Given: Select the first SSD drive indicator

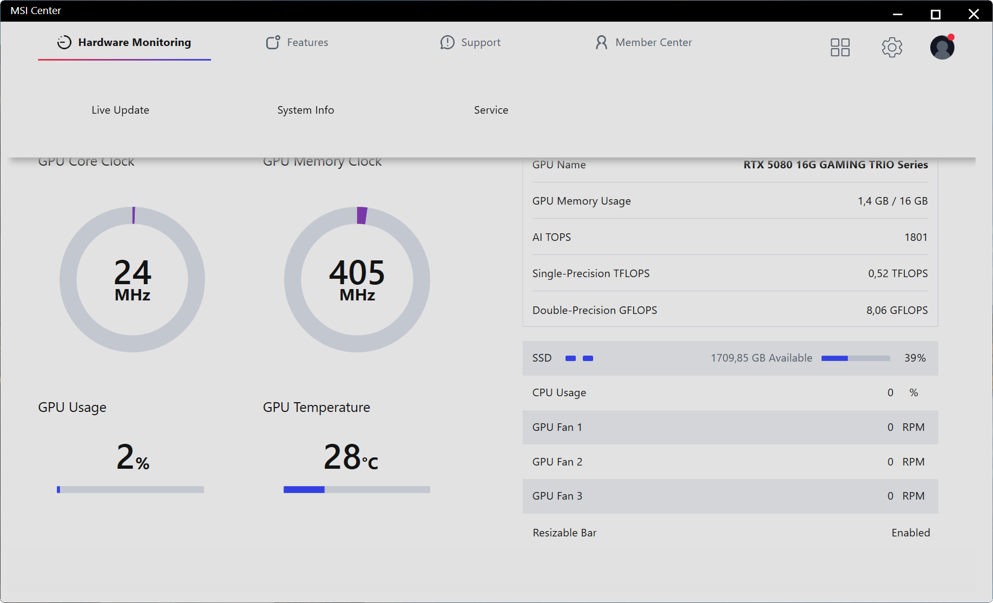Looking at the screenshot, I should tap(570, 358).
